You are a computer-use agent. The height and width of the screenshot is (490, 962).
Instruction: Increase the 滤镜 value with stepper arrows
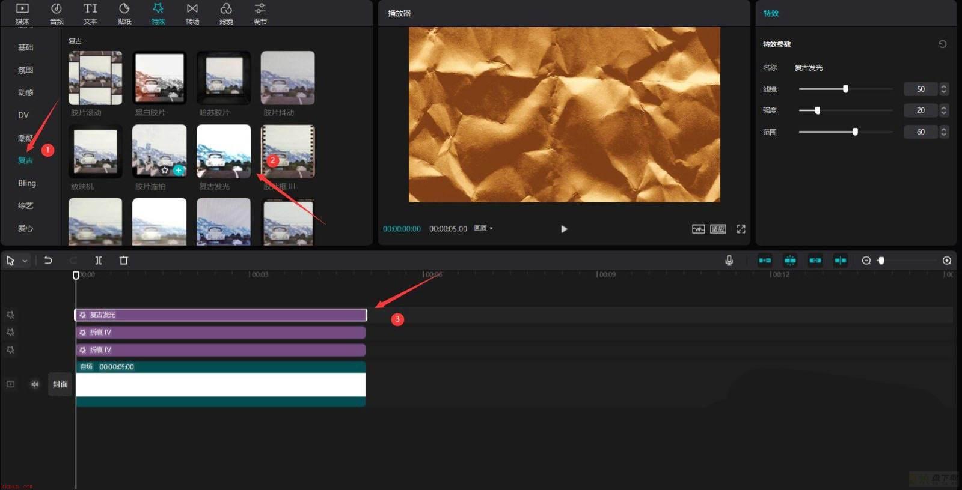944,86
